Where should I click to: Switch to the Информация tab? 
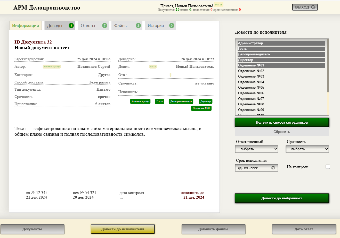tap(26, 25)
